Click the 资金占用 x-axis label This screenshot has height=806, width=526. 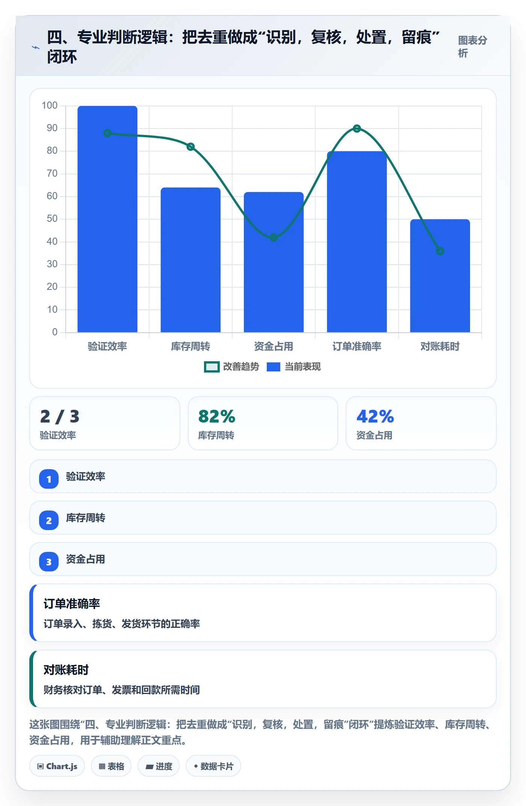point(274,346)
